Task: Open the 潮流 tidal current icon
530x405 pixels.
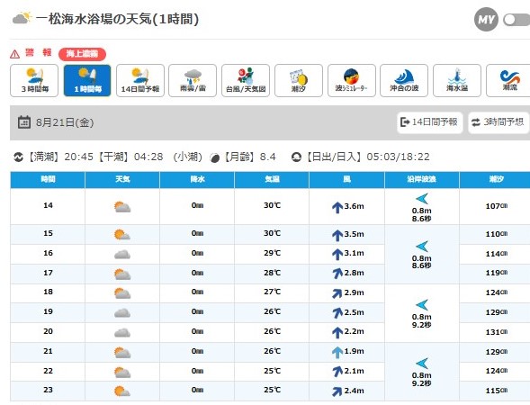Action: pyautogui.click(x=508, y=80)
